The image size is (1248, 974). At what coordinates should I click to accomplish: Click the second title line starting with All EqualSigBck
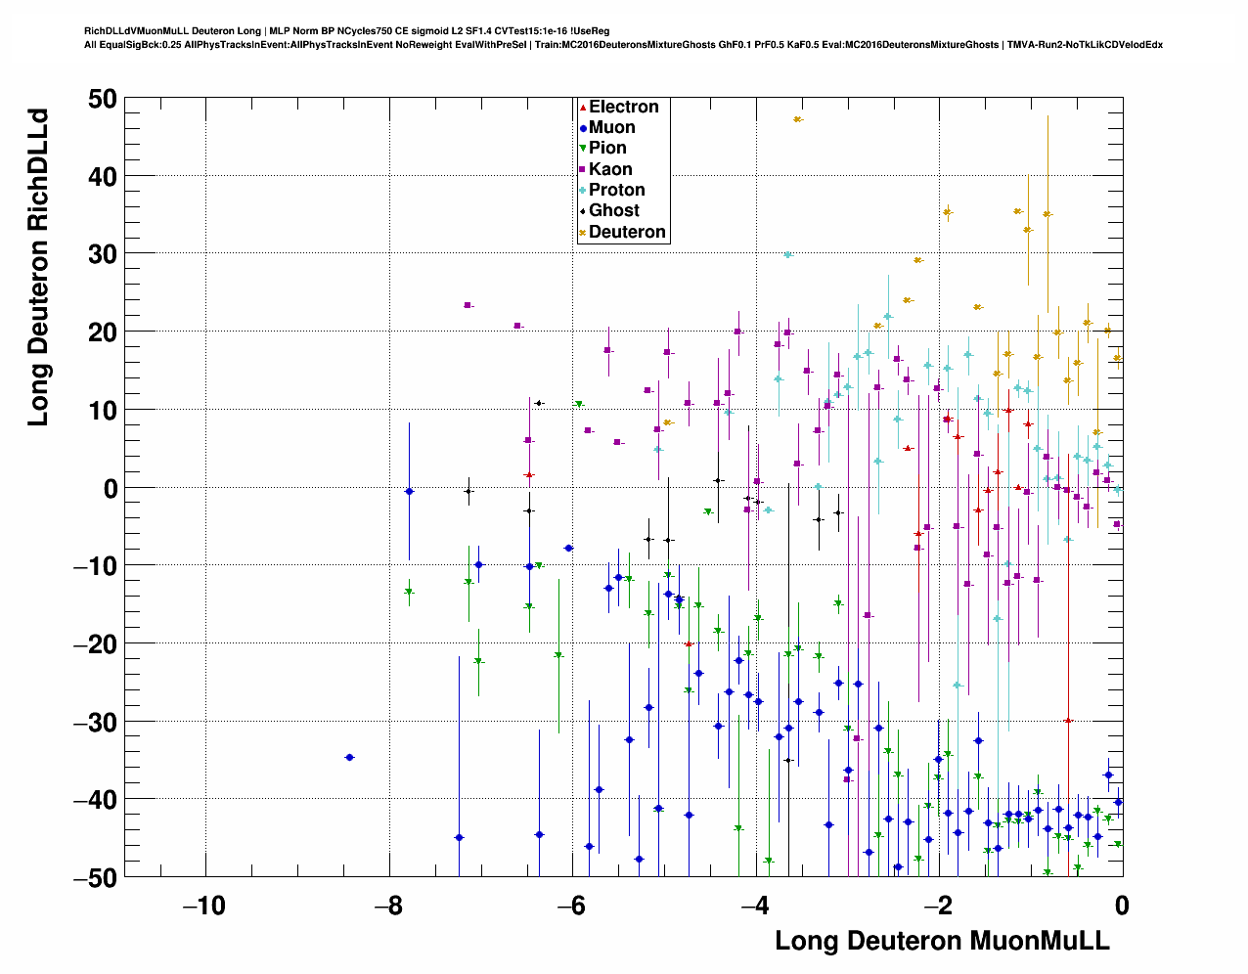[623, 45]
